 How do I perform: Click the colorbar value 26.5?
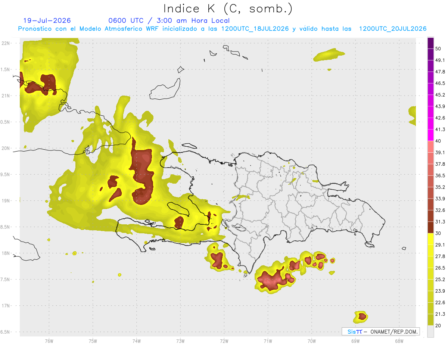(441, 268)
